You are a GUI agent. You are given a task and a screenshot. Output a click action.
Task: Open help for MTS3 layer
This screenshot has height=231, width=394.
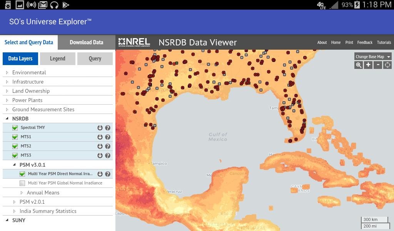[x=108, y=155]
